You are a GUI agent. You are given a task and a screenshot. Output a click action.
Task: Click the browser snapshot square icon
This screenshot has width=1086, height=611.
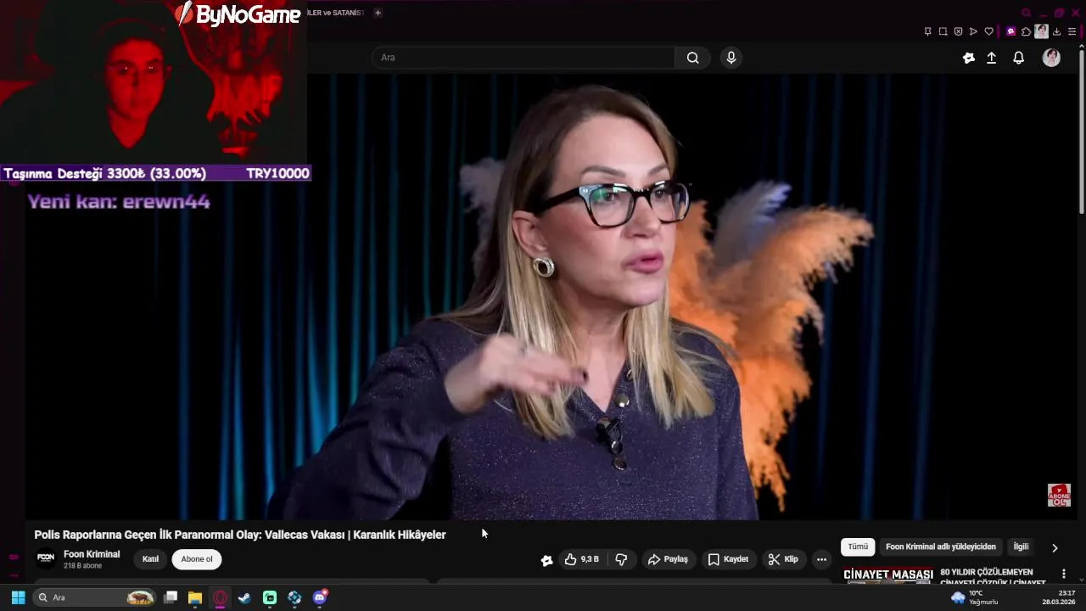coord(943,31)
